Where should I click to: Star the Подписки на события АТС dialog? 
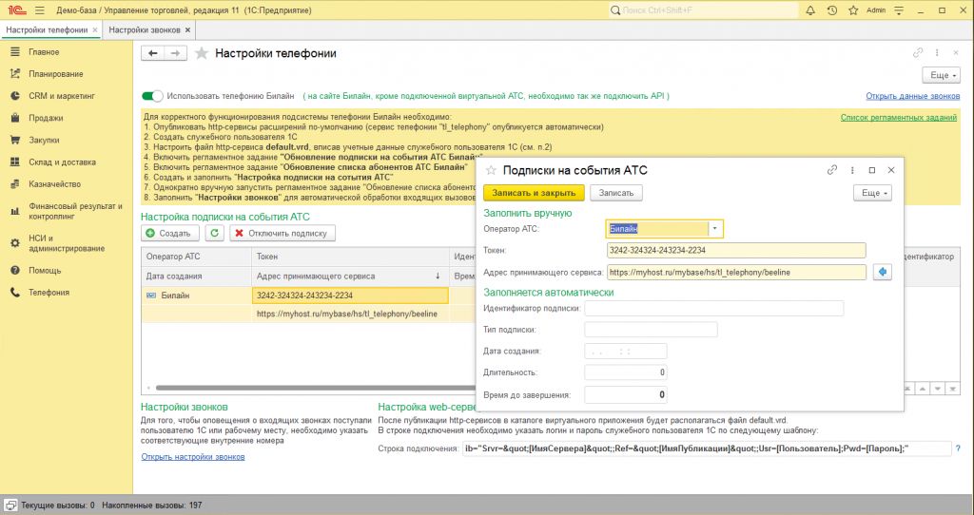point(491,170)
